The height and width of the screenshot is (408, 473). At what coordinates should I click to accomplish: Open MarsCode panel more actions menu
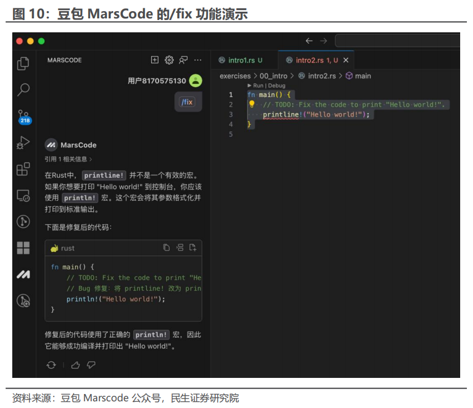[x=198, y=60]
